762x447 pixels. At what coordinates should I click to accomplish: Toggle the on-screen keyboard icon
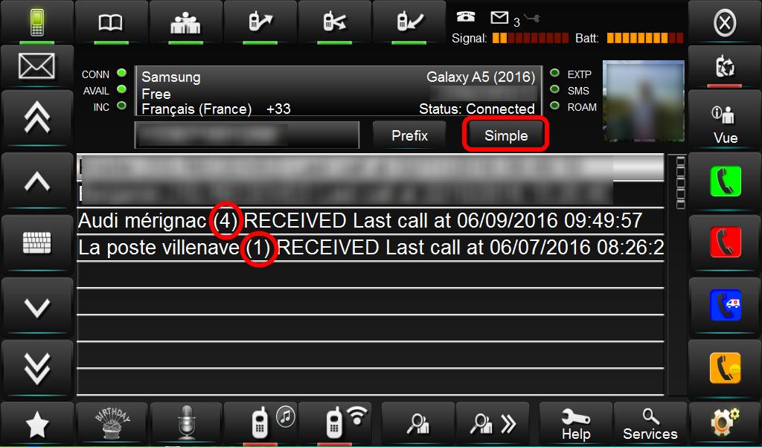(x=37, y=243)
